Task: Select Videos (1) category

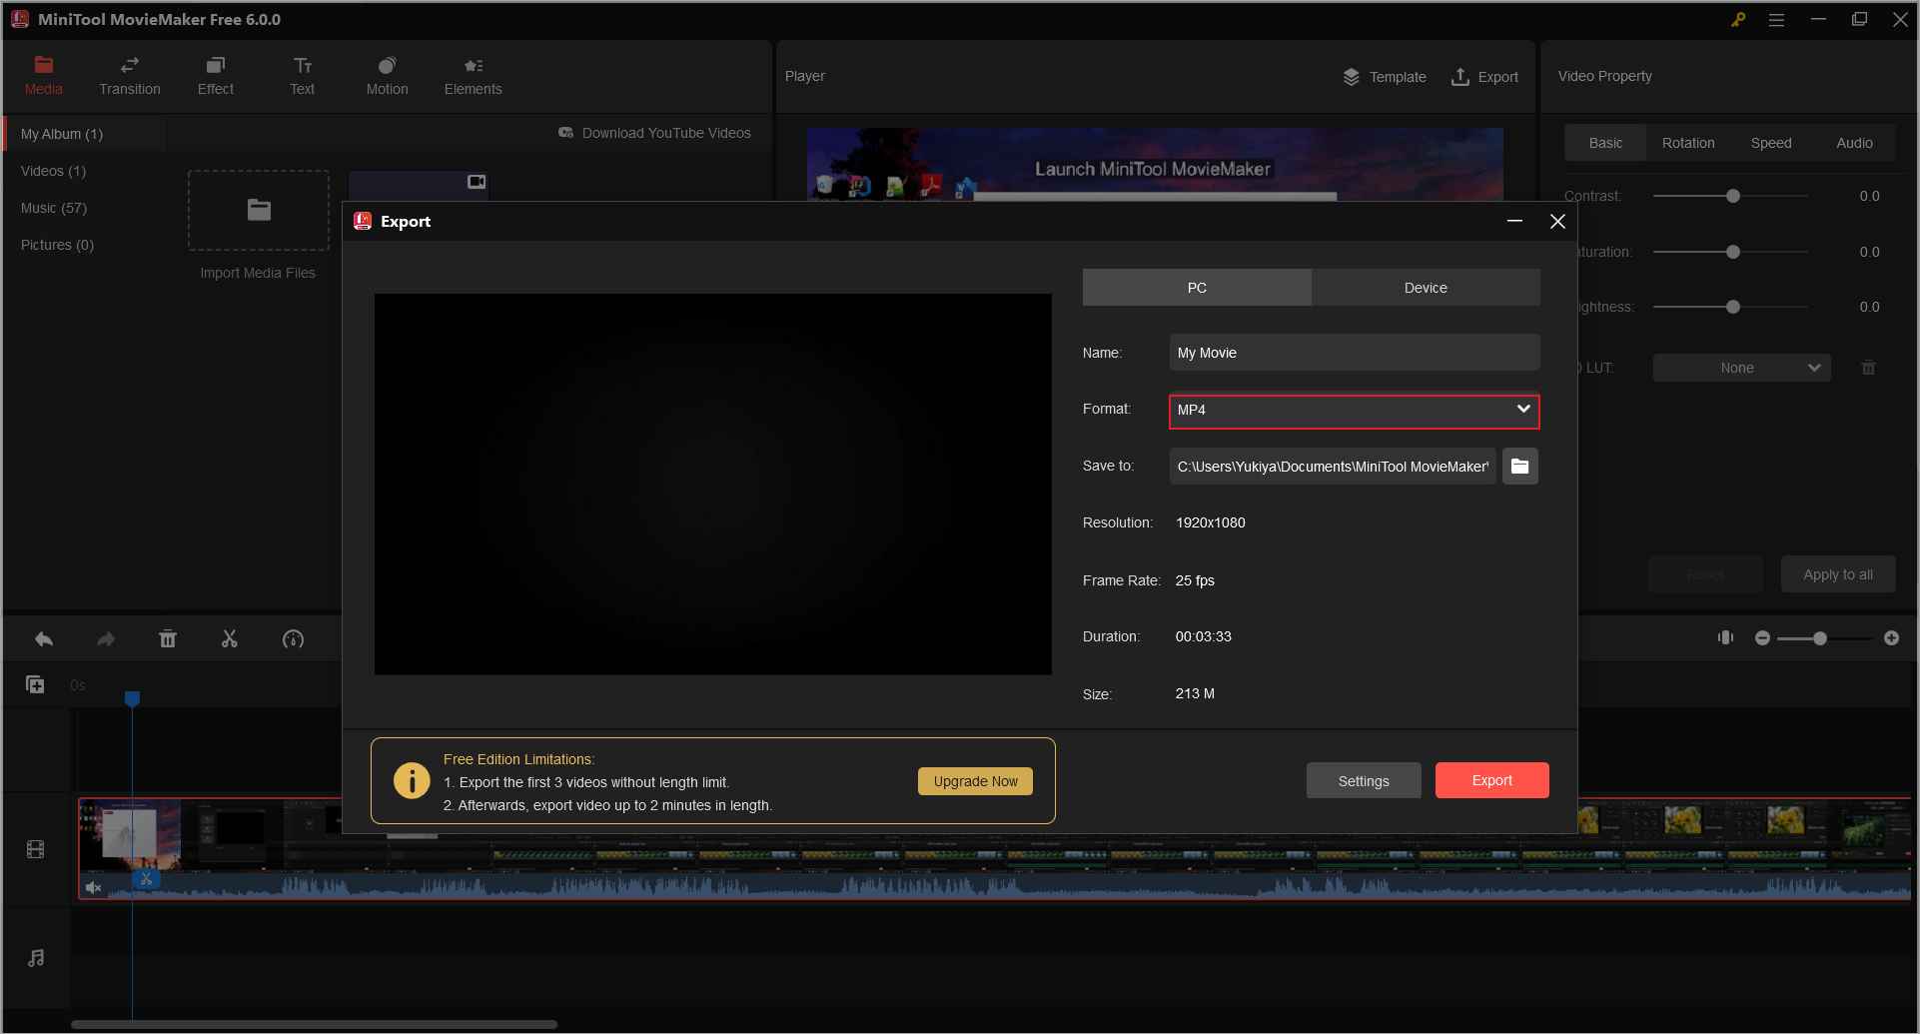Action: [x=53, y=171]
